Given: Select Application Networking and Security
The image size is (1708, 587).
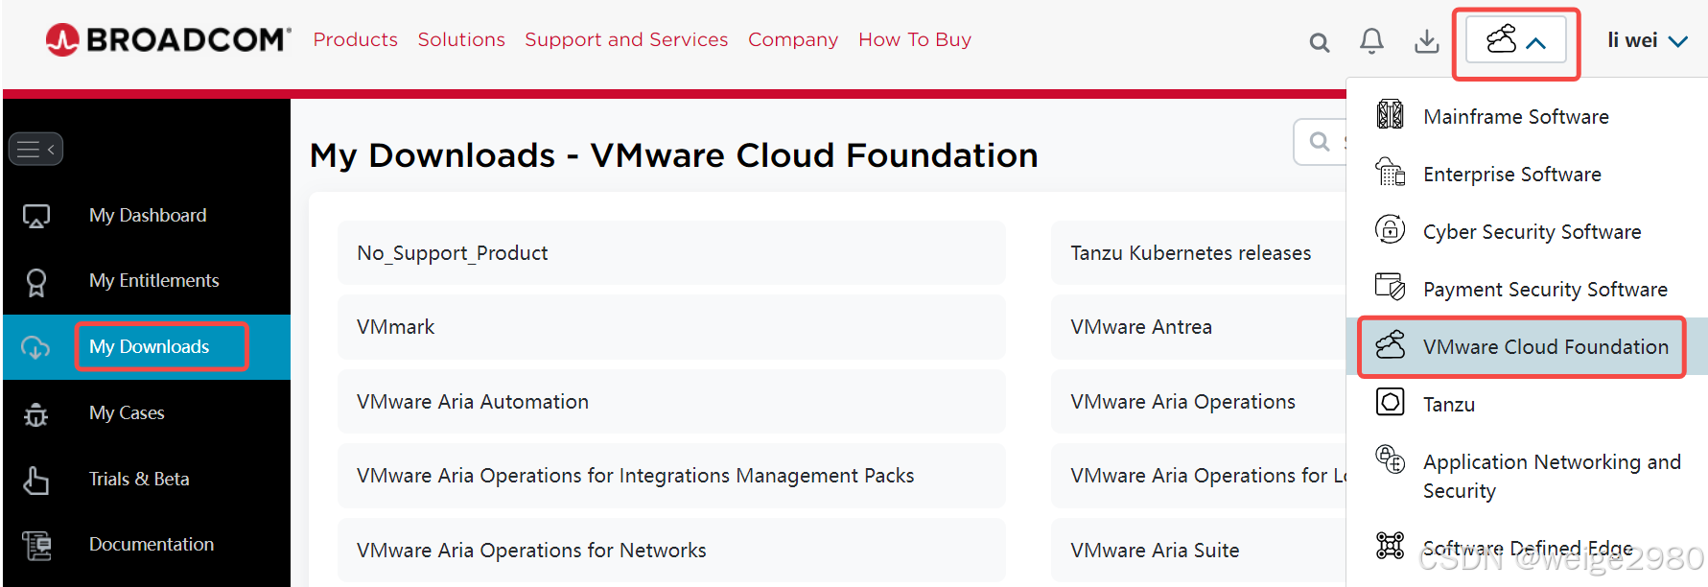Looking at the screenshot, I should 1552,476.
